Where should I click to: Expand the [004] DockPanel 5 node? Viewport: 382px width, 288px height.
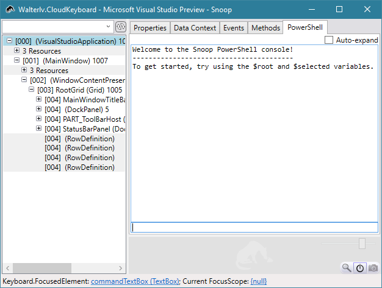38,108
